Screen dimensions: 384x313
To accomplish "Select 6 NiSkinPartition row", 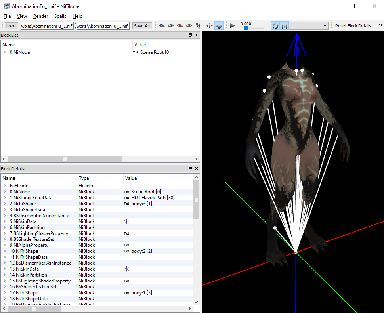I will point(27,227).
